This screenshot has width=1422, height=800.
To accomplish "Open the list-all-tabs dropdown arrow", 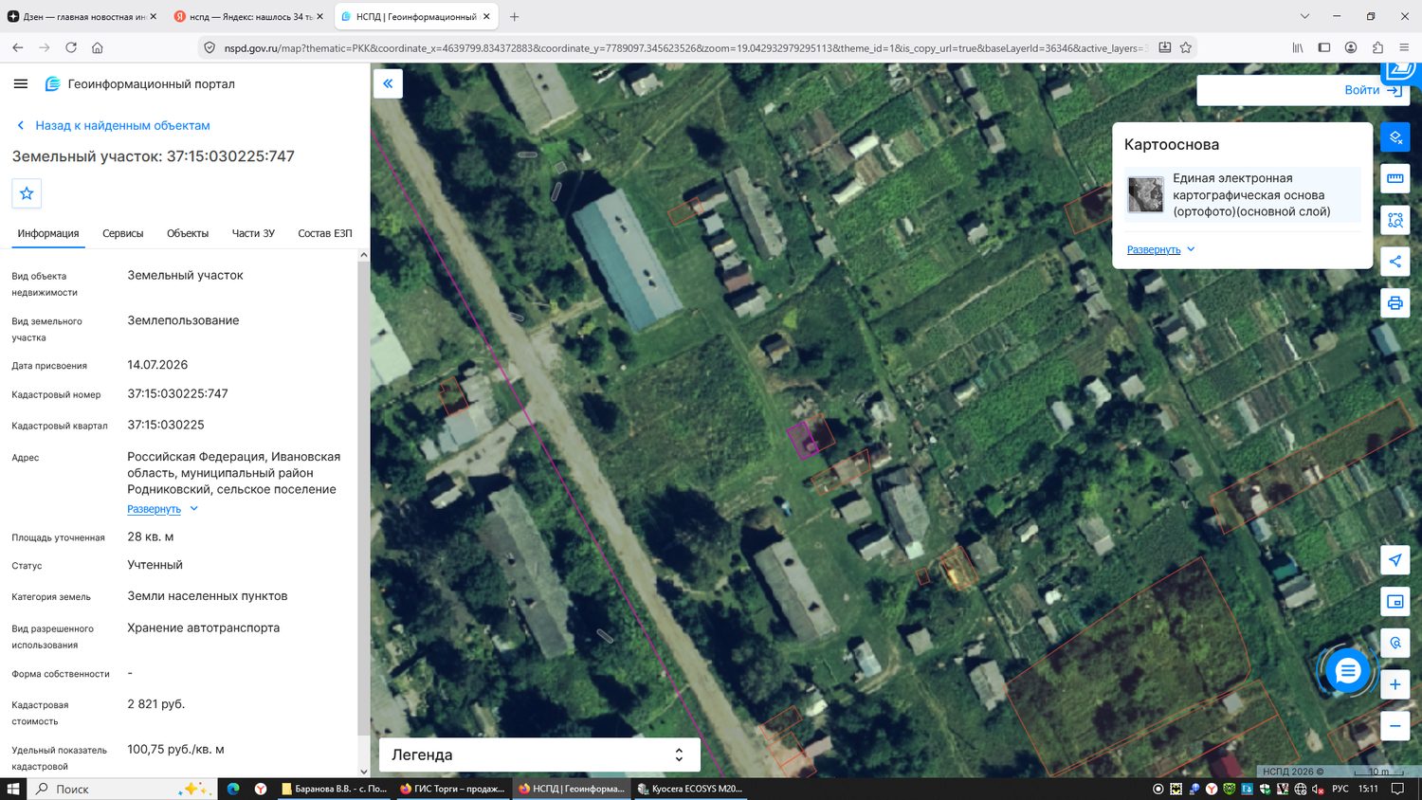I will click(1304, 16).
